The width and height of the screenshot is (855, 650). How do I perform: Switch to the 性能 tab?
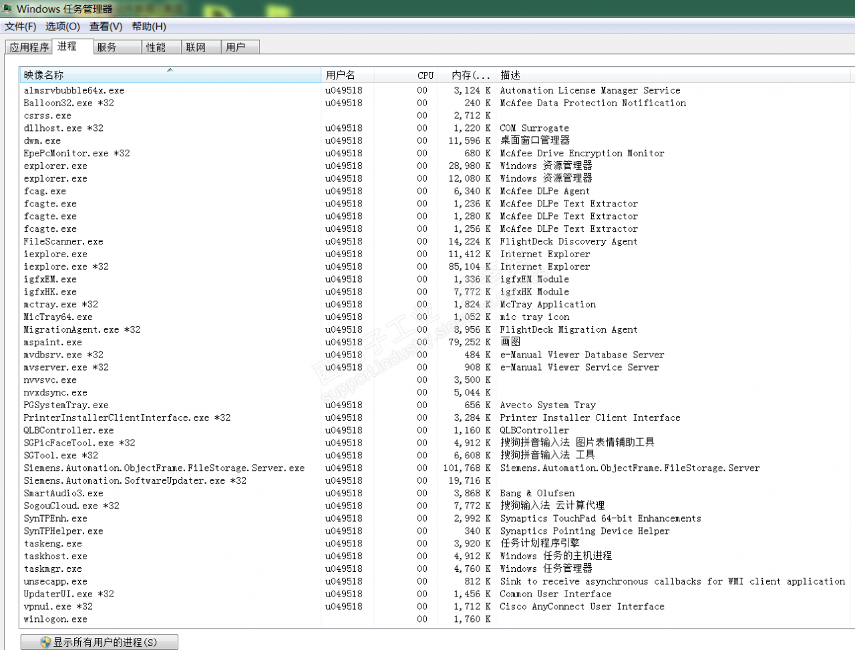tap(161, 47)
